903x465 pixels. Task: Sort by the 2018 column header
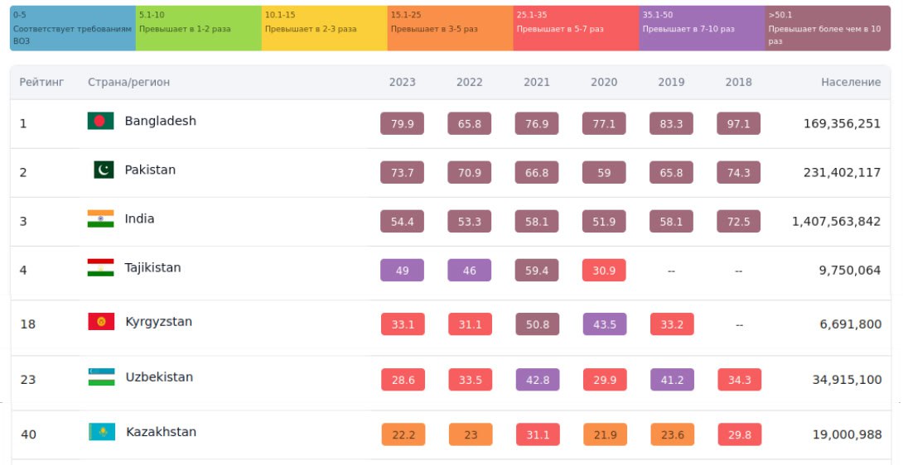click(738, 82)
